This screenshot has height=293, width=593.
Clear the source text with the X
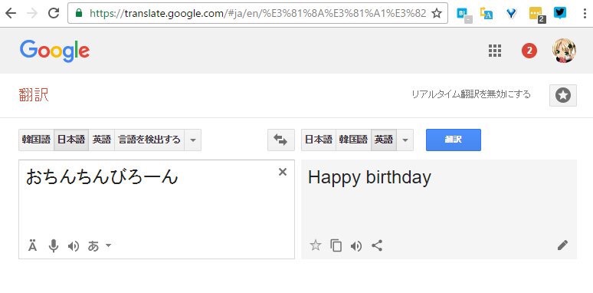point(283,173)
